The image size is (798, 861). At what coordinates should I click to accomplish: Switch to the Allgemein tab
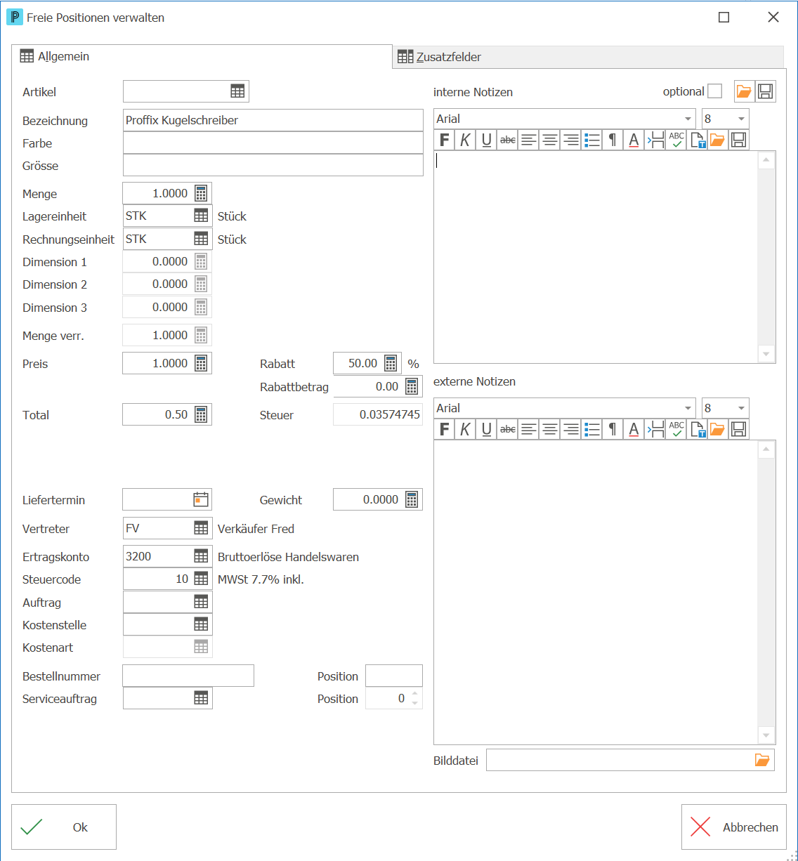pyautogui.click(x=202, y=57)
